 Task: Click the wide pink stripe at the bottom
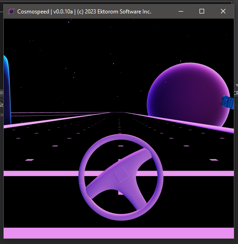119,233
